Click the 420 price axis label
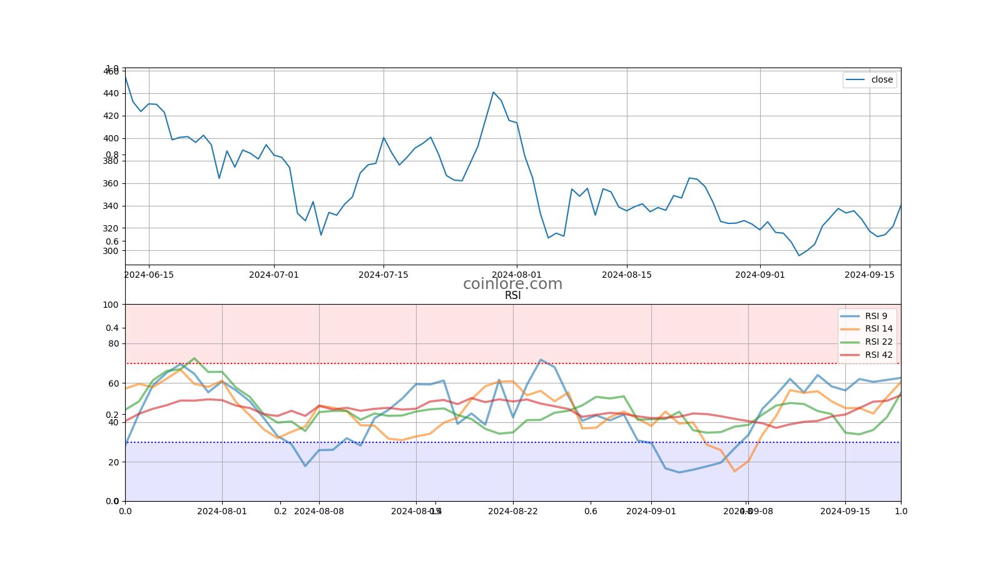Image resolution: width=1001 pixels, height=563 pixels. point(111,116)
